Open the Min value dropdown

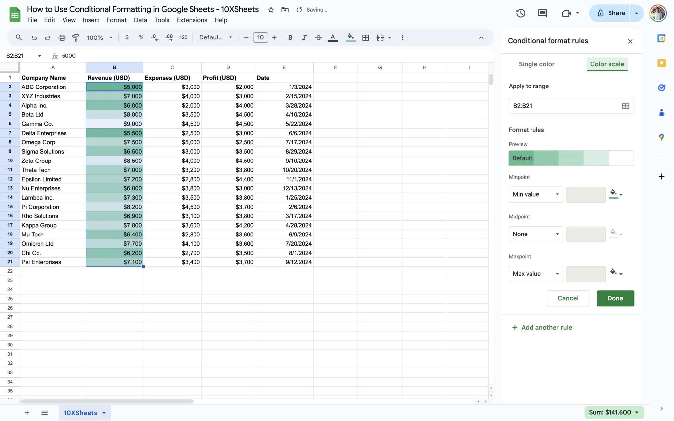(536, 194)
